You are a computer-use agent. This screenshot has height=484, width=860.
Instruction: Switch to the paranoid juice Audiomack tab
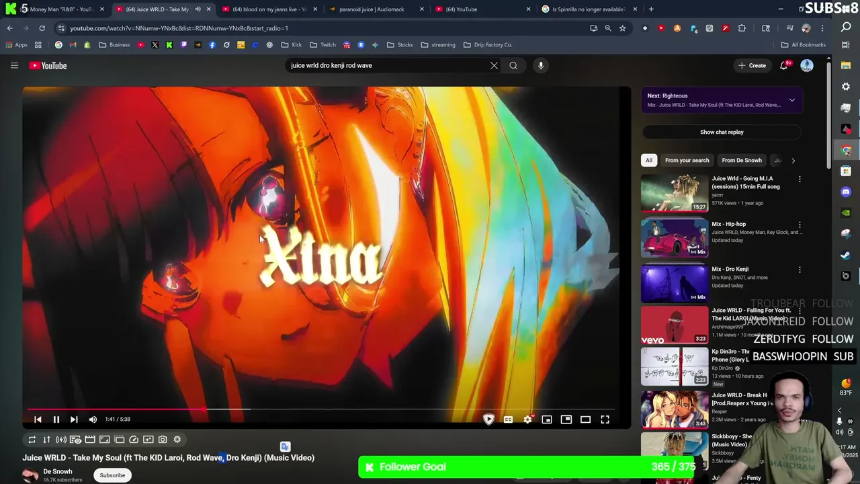point(376,9)
